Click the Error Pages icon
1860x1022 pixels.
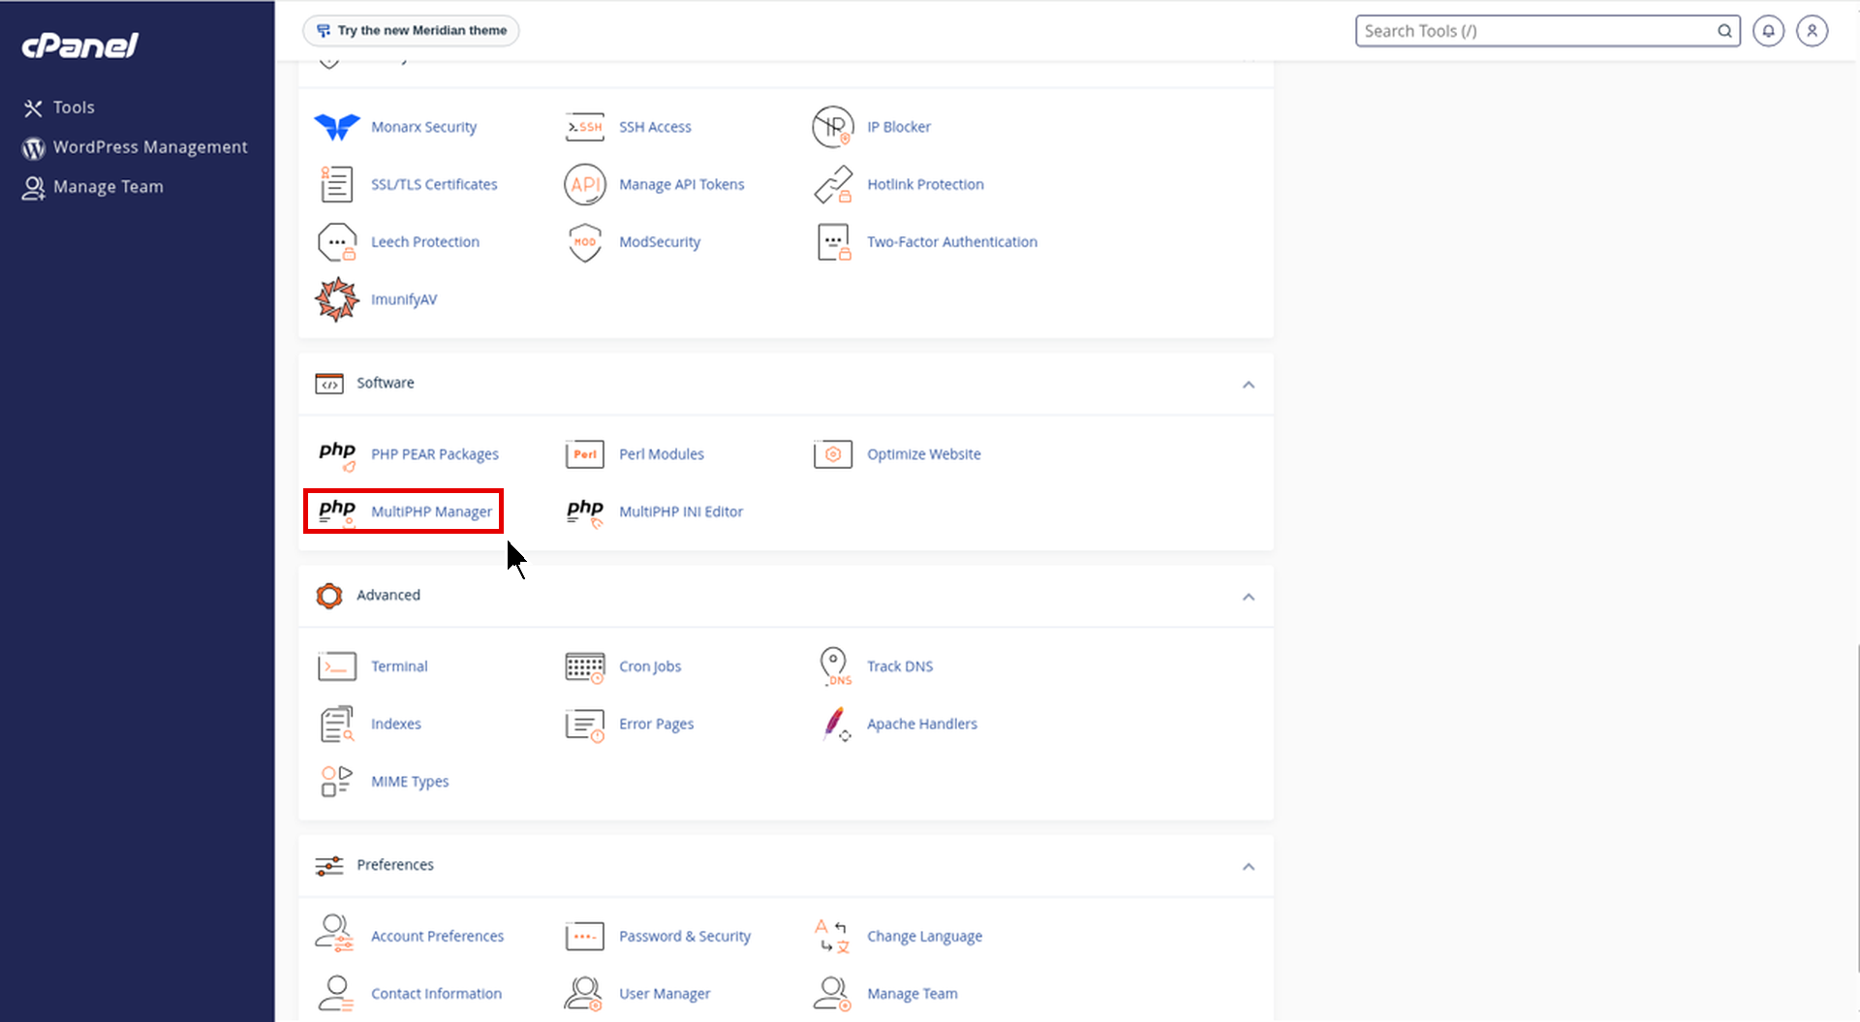[x=585, y=724]
